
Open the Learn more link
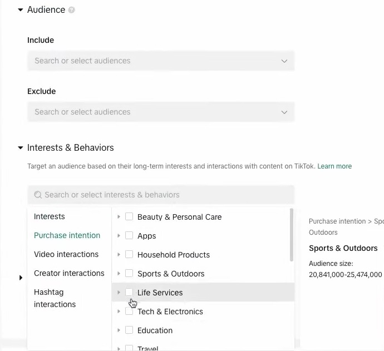tap(334, 166)
